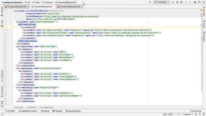
Task: Click the editor vertical scrollbar
Action: (201, 53)
